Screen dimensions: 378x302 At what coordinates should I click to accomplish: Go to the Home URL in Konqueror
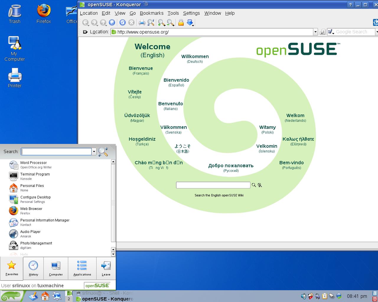tap(112, 22)
